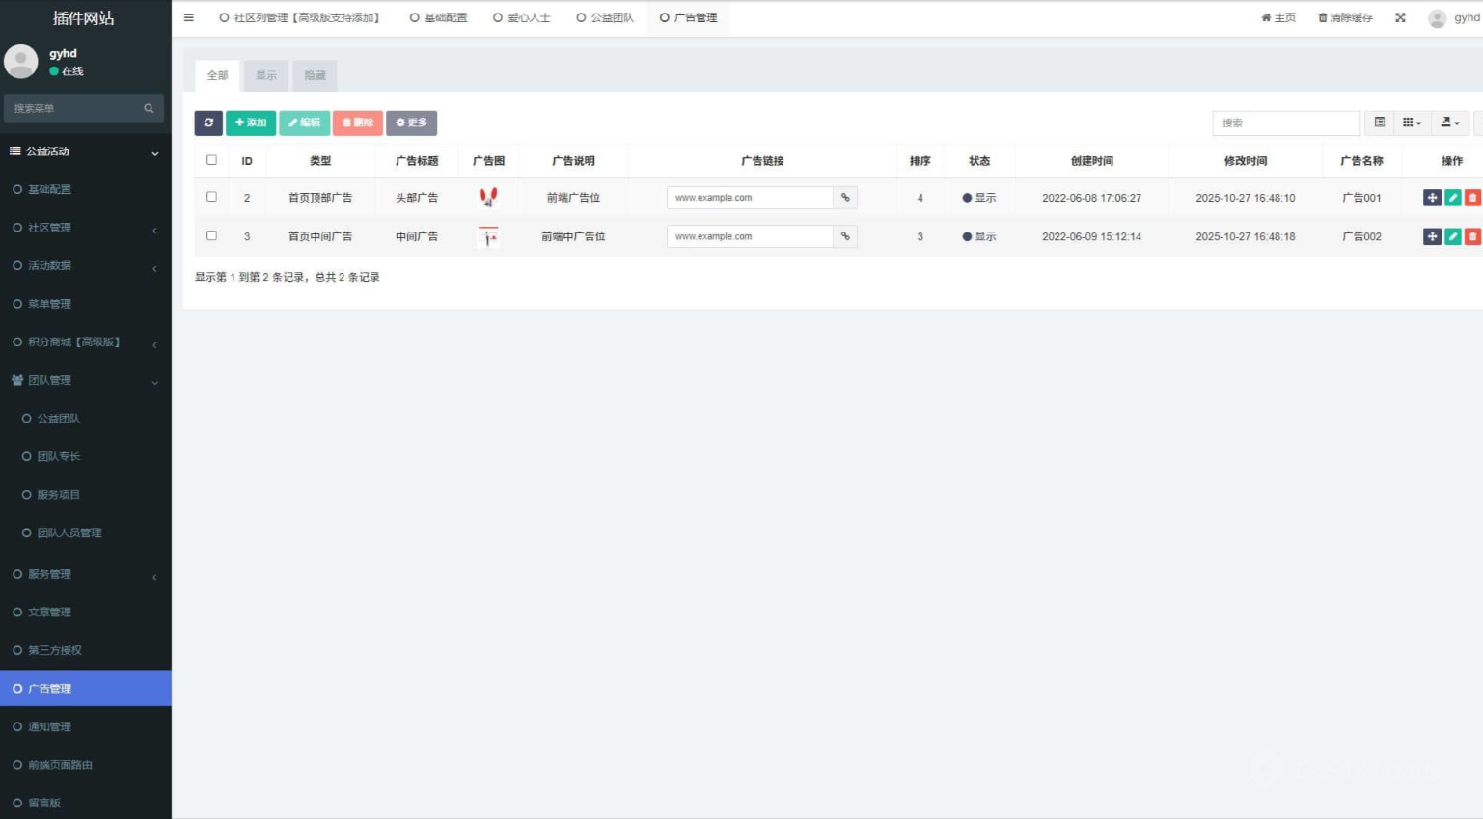Open the export data dropdown
The image size is (1483, 819).
pyautogui.click(x=1449, y=123)
